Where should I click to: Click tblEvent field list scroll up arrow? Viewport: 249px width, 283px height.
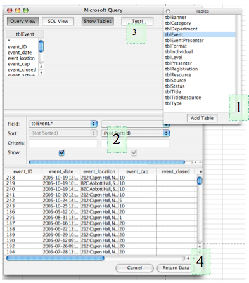[x=41, y=67]
